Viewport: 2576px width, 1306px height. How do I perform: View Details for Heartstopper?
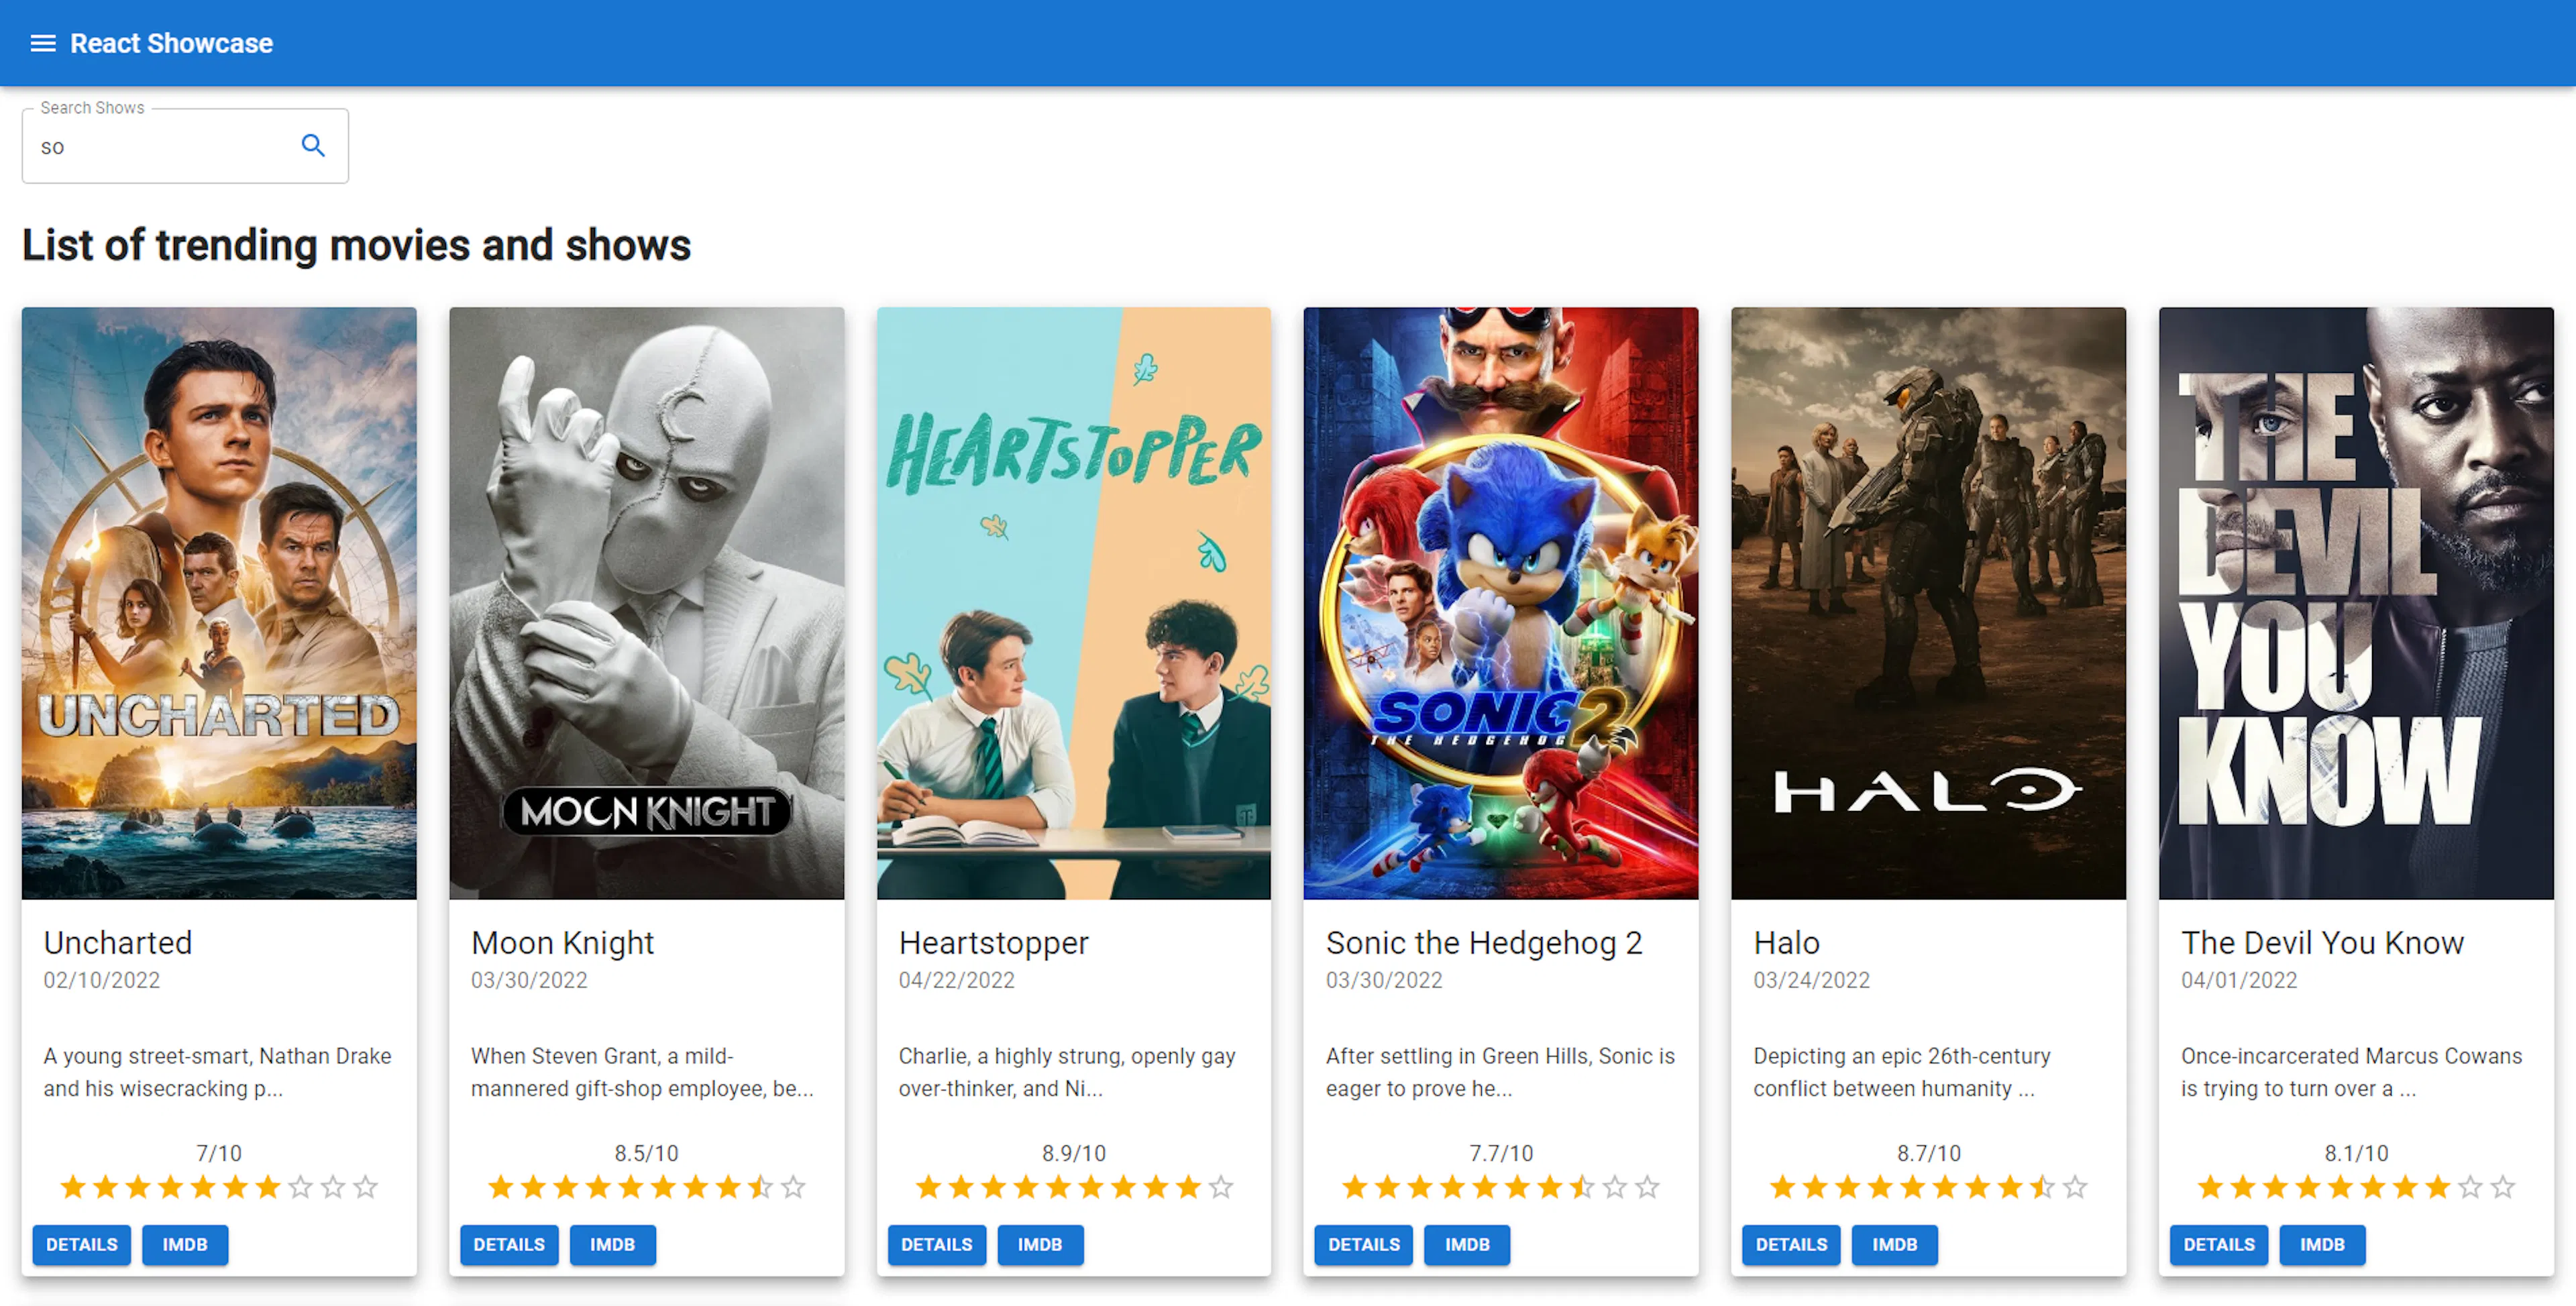point(936,1245)
